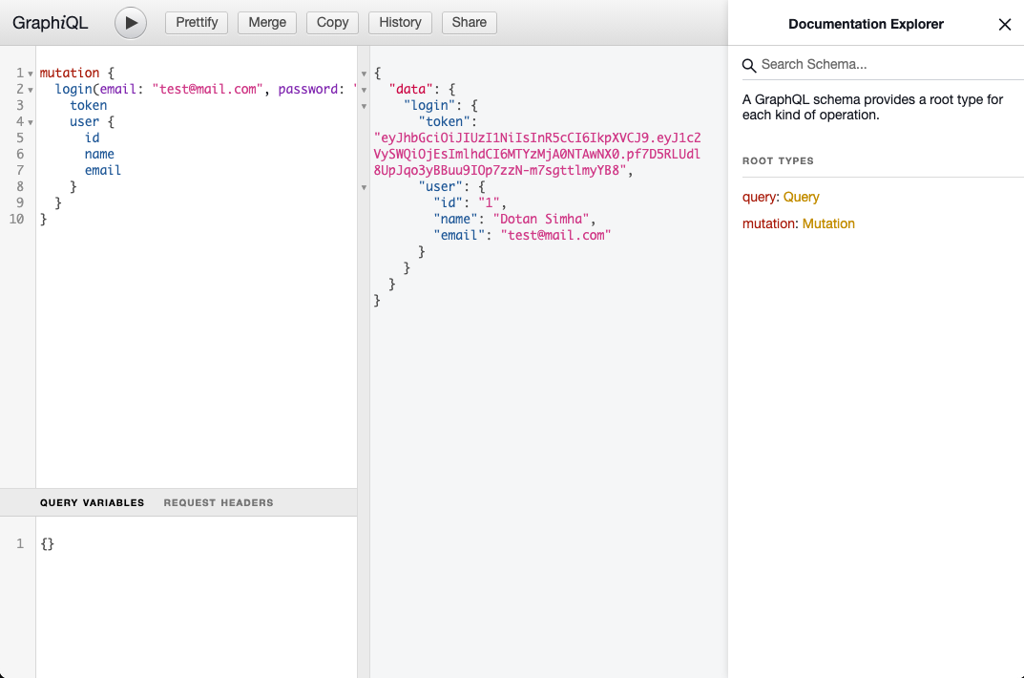Collapse the mutation block fold arrow on line 1
1024x678 pixels.
click(x=31, y=74)
